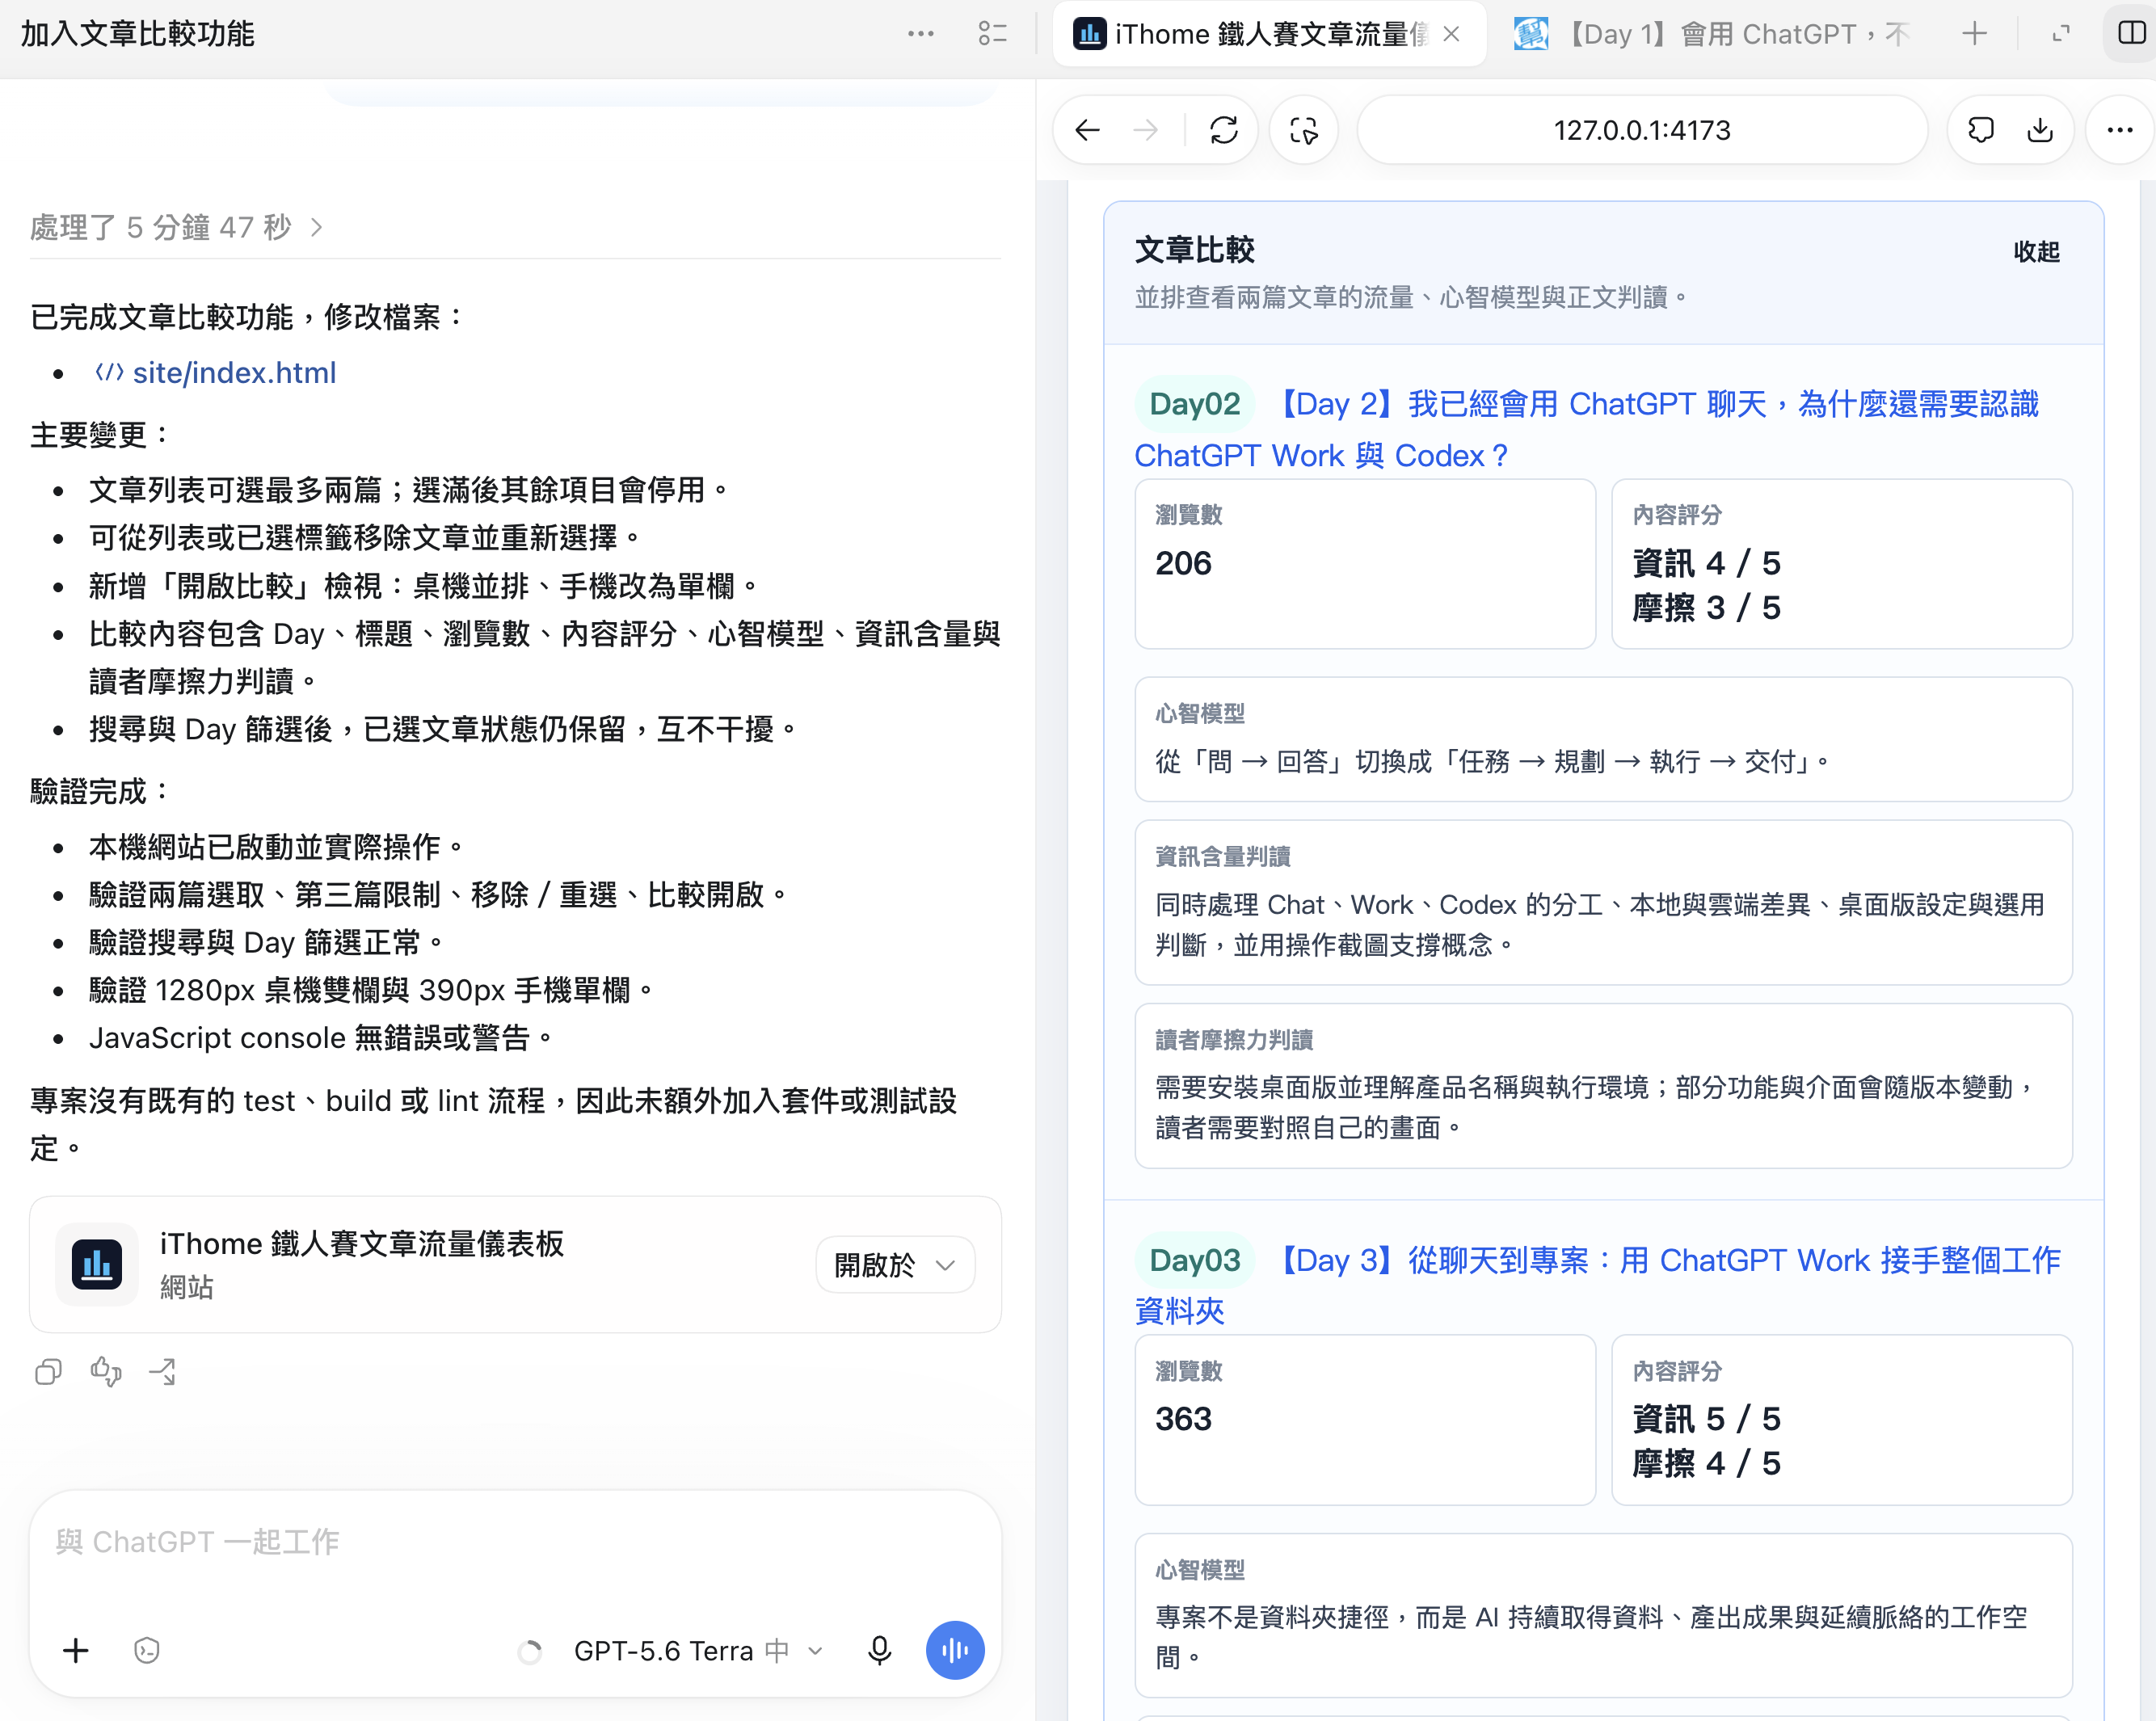Open the Day 2 article title link
Image resolution: width=2156 pixels, height=1721 pixels.
1586,429
